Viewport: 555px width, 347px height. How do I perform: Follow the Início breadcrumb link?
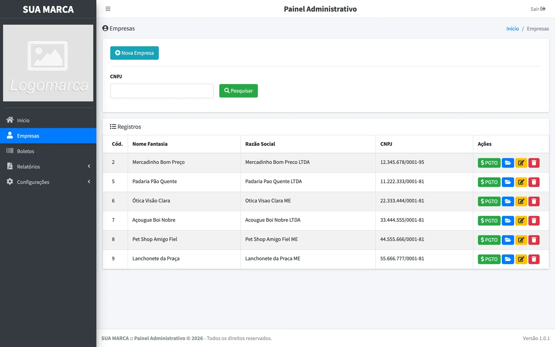pyautogui.click(x=512, y=29)
